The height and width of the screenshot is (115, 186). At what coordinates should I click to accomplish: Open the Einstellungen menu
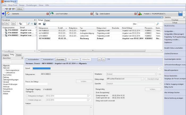click(x=32, y=5)
